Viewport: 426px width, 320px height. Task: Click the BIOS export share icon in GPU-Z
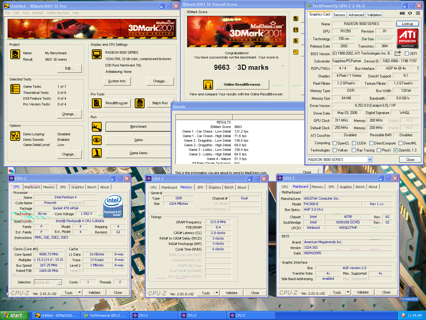(x=398, y=53)
